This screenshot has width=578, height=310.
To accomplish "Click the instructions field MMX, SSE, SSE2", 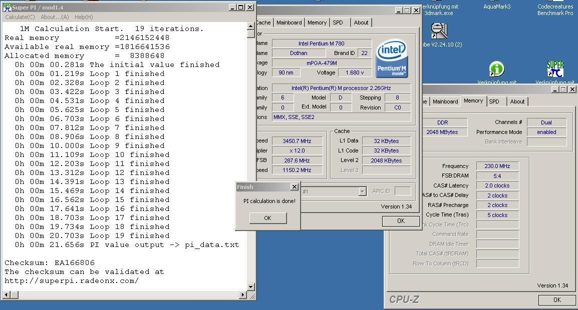I will click(342, 117).
